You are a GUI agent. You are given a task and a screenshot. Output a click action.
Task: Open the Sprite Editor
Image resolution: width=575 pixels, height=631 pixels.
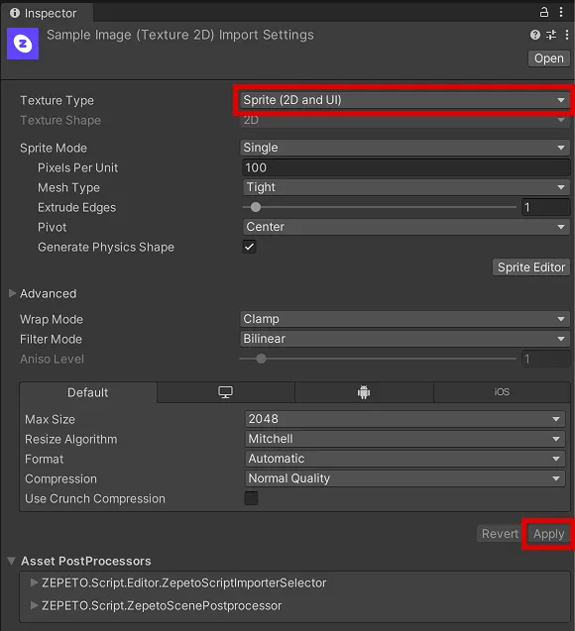[531, 267]
